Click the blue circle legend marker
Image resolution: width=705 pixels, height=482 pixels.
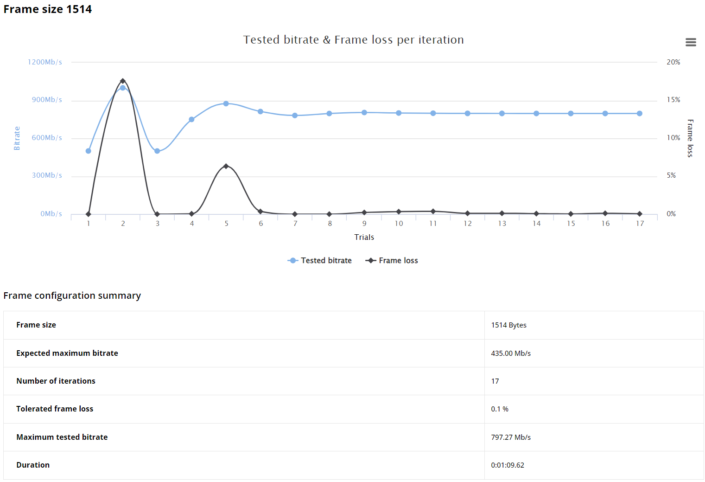tap(292, 261)
